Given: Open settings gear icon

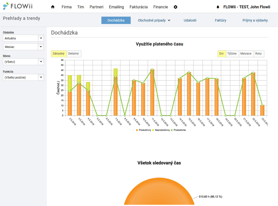Looking at the screenshot, I should [175, 7].
